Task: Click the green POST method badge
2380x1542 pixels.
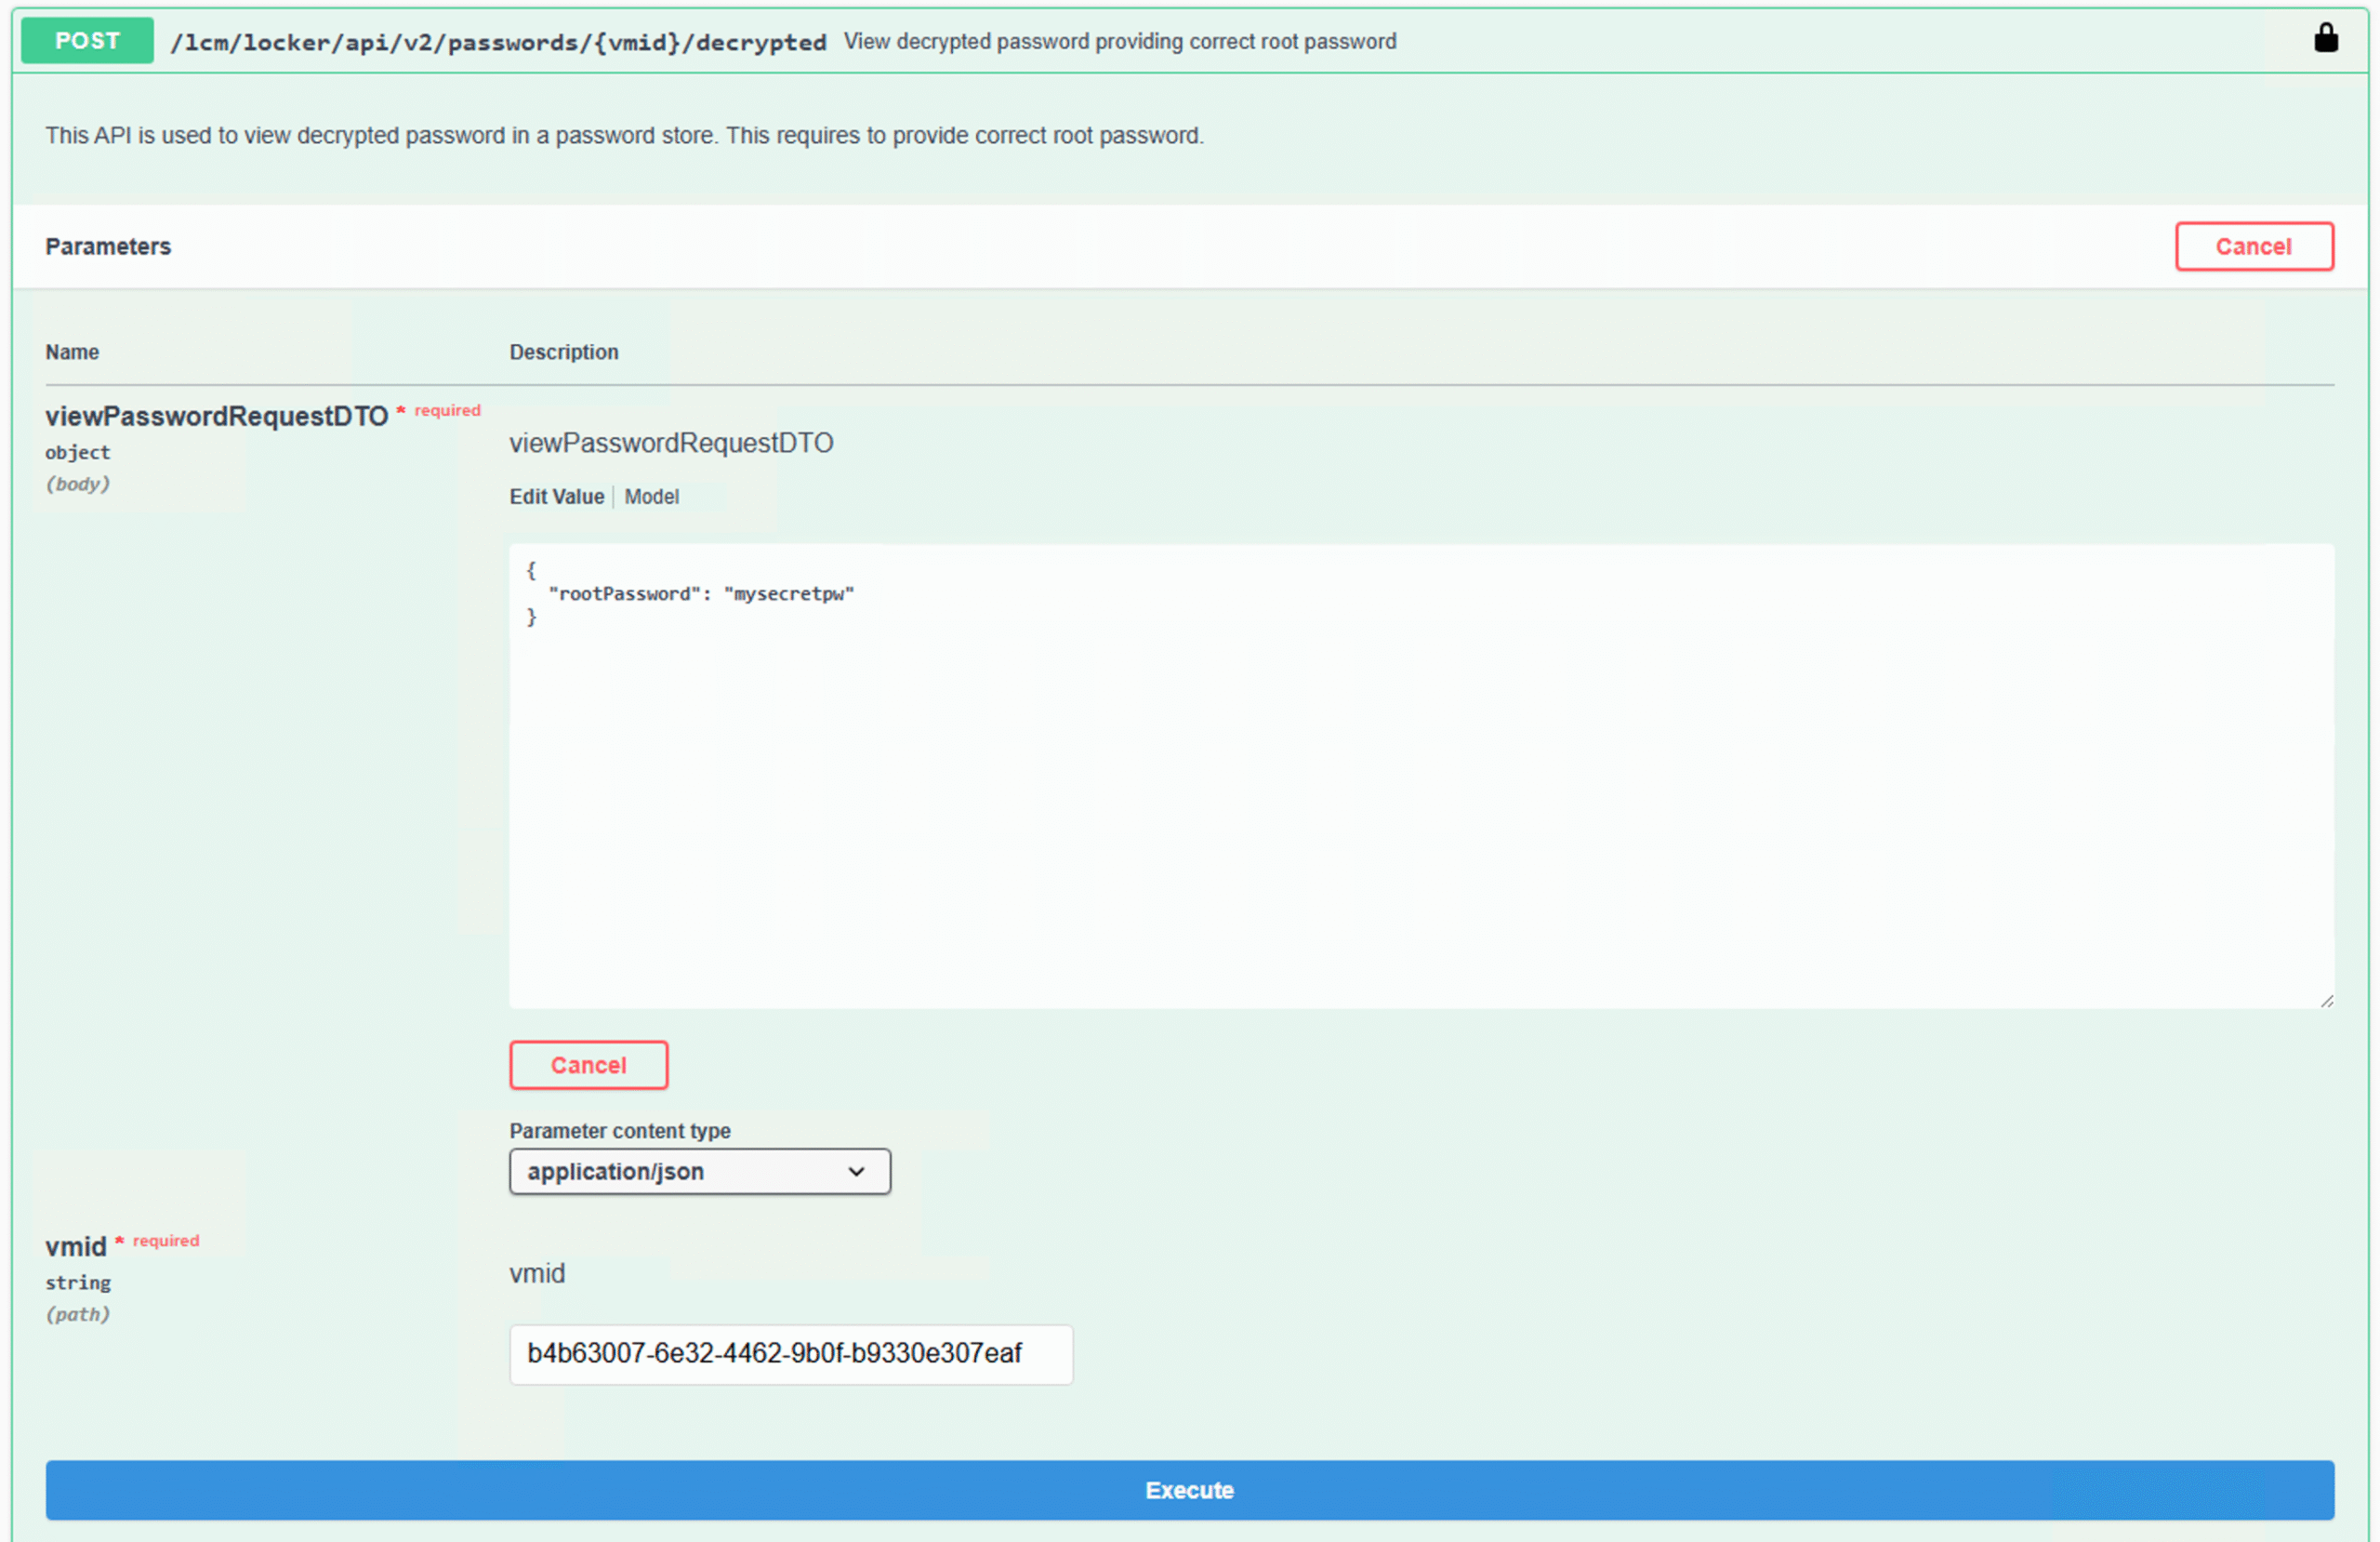Action: pyautogui.click(x=87, y=41)
